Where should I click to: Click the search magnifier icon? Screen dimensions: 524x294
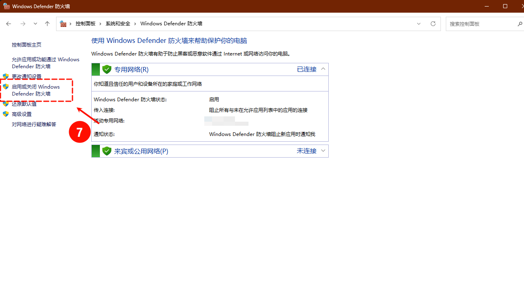(520, 24)
